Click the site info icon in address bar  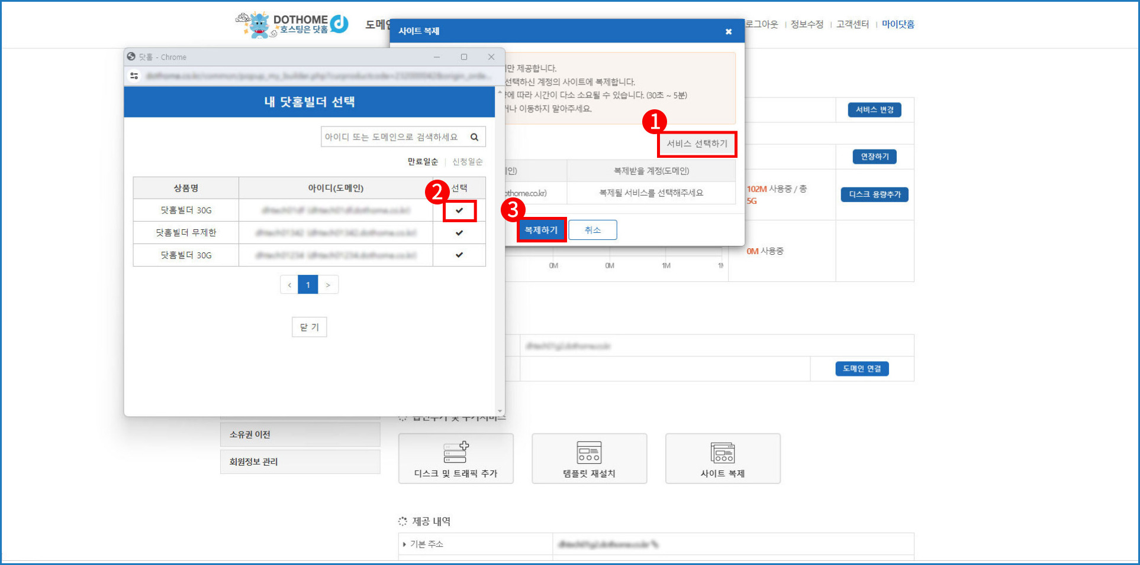coord(134,76)
